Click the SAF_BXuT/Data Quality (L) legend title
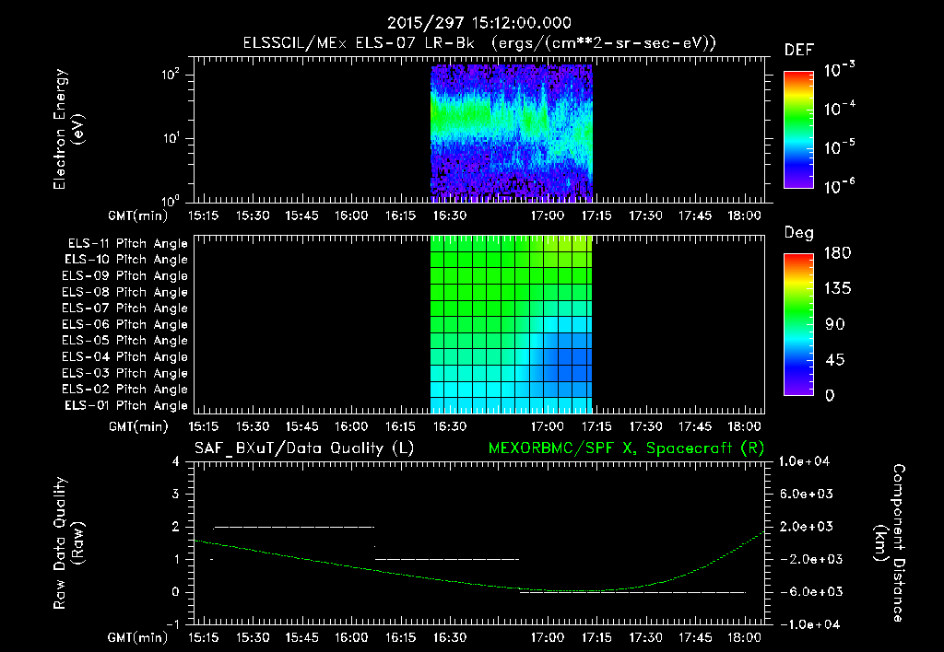 (304, 448)
